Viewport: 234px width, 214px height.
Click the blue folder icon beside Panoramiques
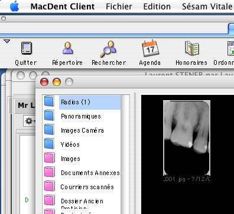click(49, 116)
